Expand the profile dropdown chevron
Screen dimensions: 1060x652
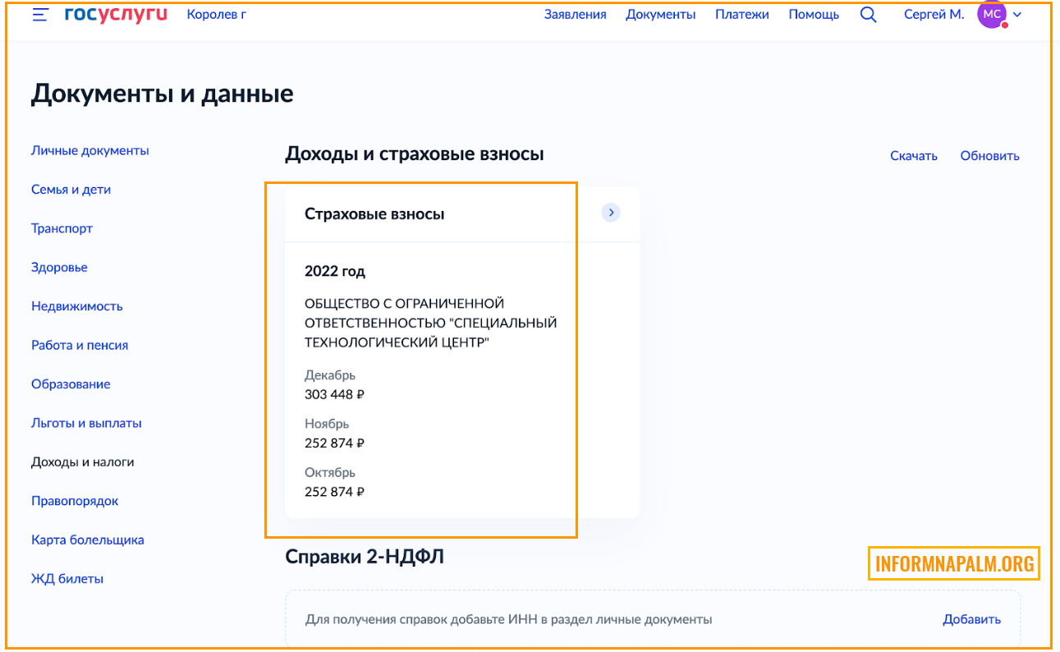(1018, 15)
